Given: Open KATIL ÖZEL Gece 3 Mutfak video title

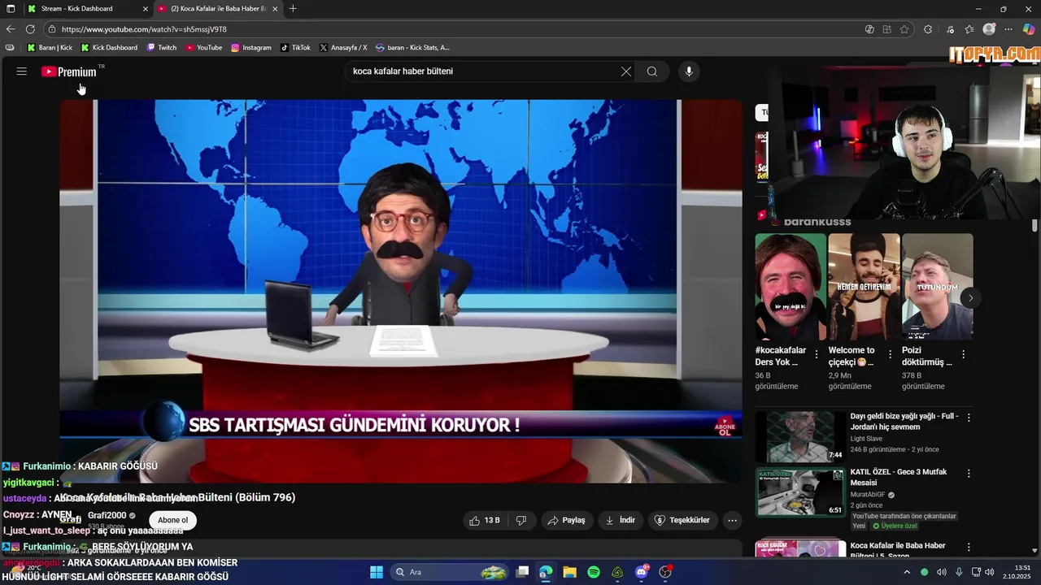Looking at the screenshot, I should pos(899,477).
